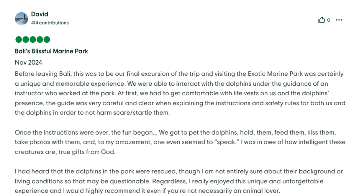The height and width of the screenshot is (196, 354).
Task: Click the third green rating bubble
Action: pos(32,39)
